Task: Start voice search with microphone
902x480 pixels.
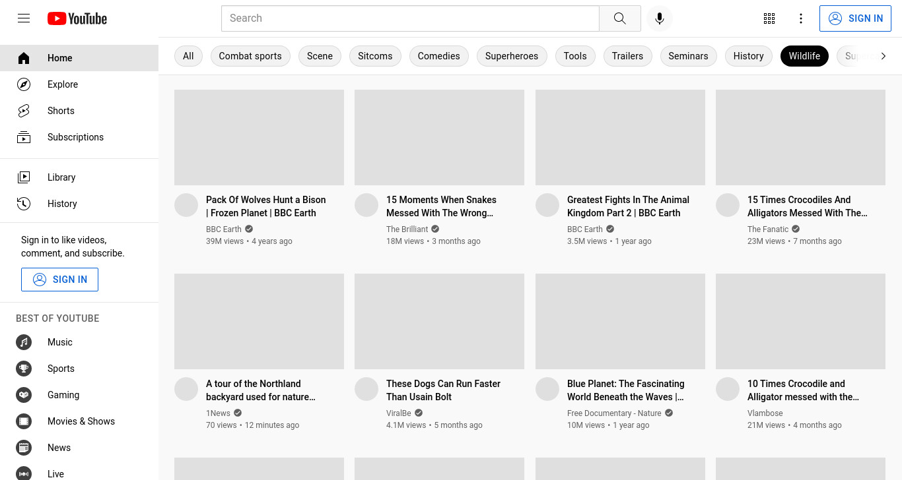Action: [659, 18]
